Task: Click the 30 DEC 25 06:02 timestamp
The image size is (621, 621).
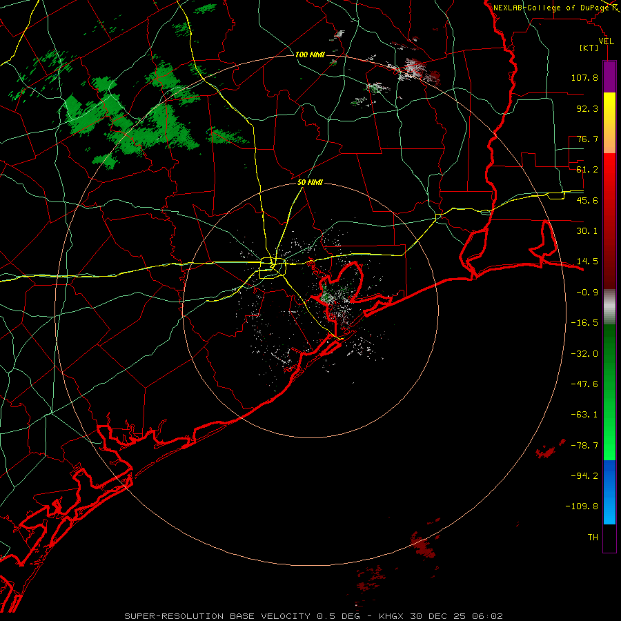Action: [x=455, y=616]
